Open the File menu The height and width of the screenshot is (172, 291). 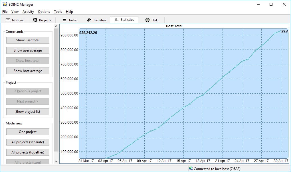coord(5,12)
